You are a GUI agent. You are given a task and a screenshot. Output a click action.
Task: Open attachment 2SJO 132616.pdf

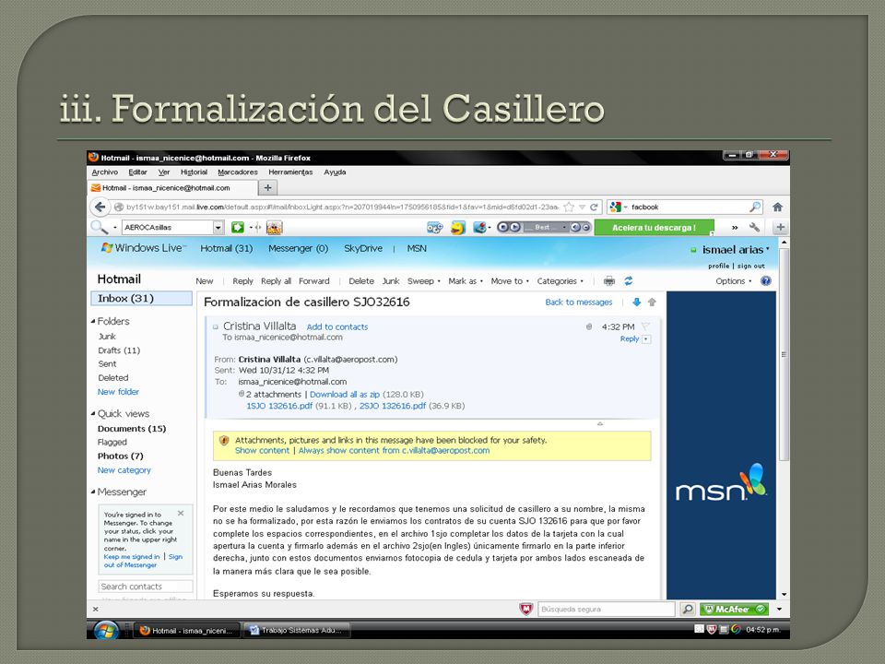(x=393, y=406)
